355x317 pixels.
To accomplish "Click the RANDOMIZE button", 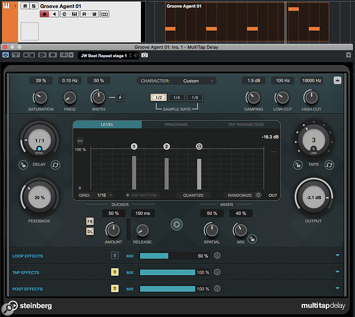I will [x=240, y=195].
